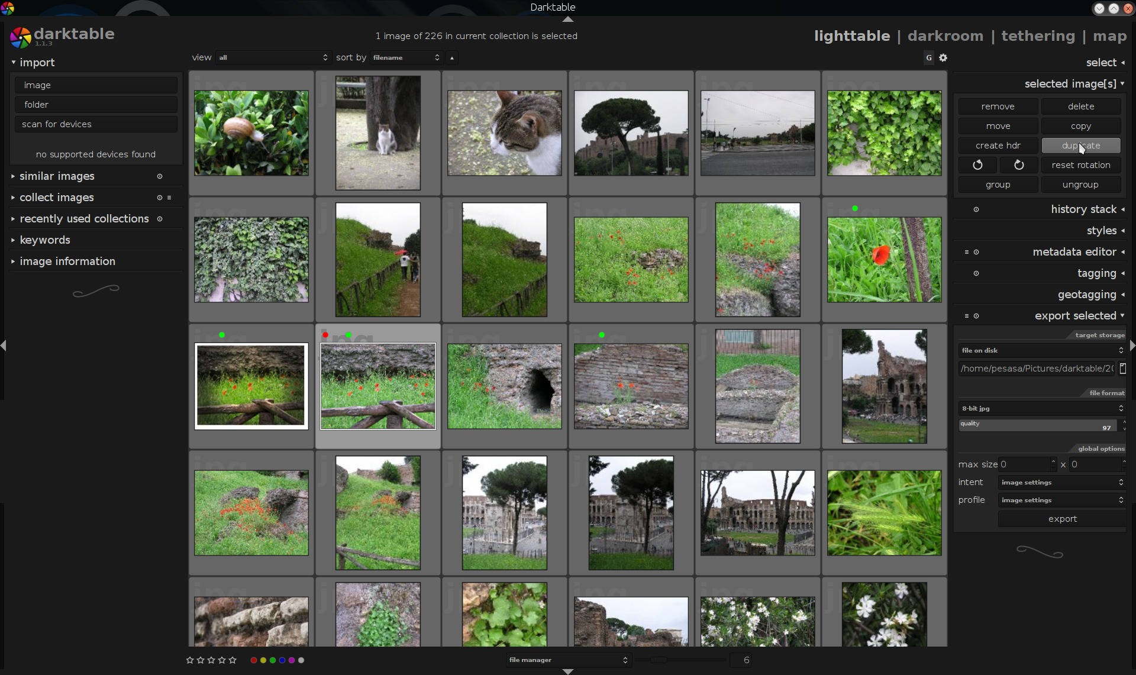The image size is (1136, 675).
Task: Toggle green color label
Action: pos(273,660)
